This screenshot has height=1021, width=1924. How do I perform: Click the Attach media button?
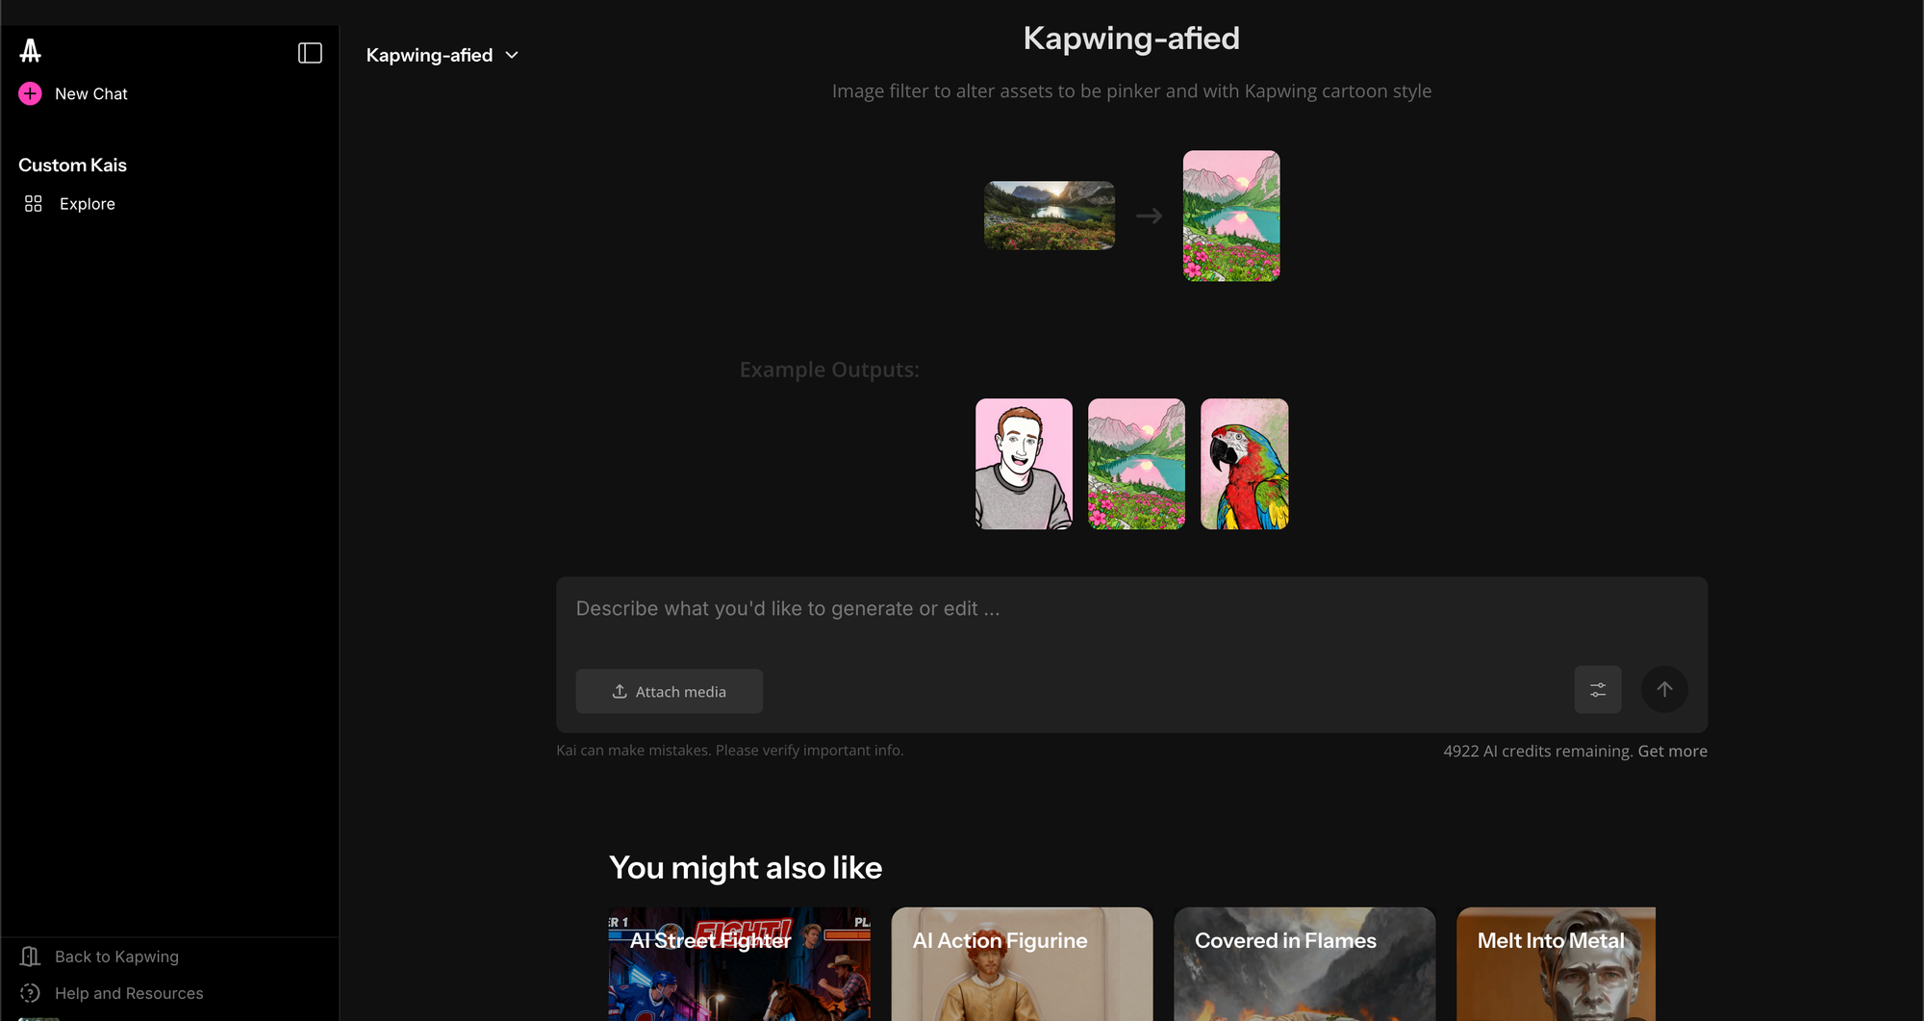point(670,692)
